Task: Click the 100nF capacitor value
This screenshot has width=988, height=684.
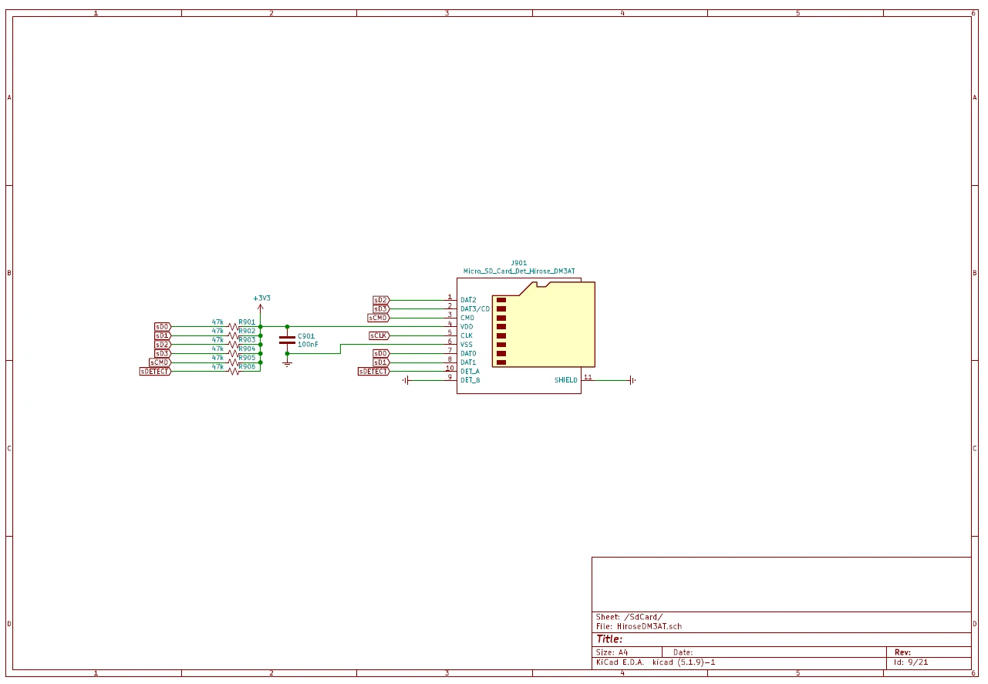Action: [x=308, y=344]
